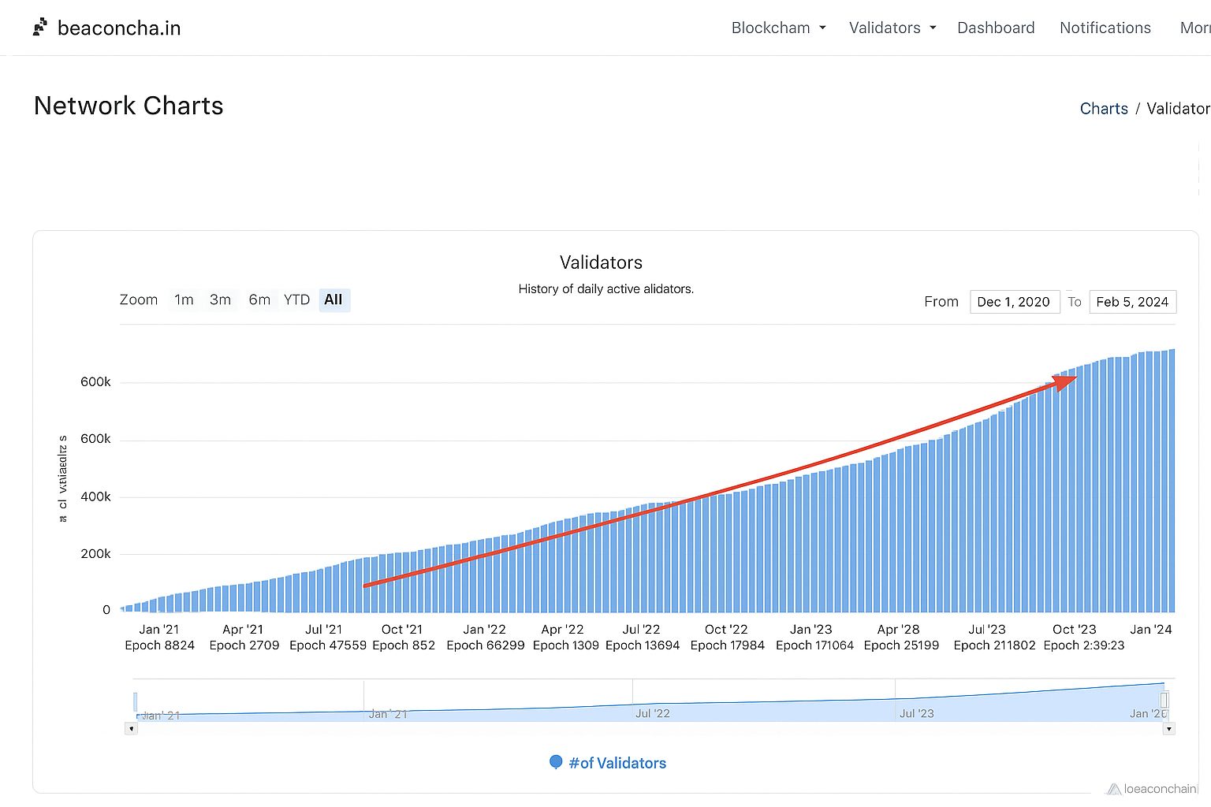
Task: Click the small arrow at navigator's left edge
Action: tap(131, 728)
